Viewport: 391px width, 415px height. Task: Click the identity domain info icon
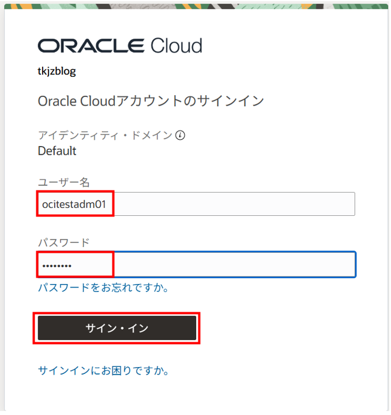click(x=181, y=136)
